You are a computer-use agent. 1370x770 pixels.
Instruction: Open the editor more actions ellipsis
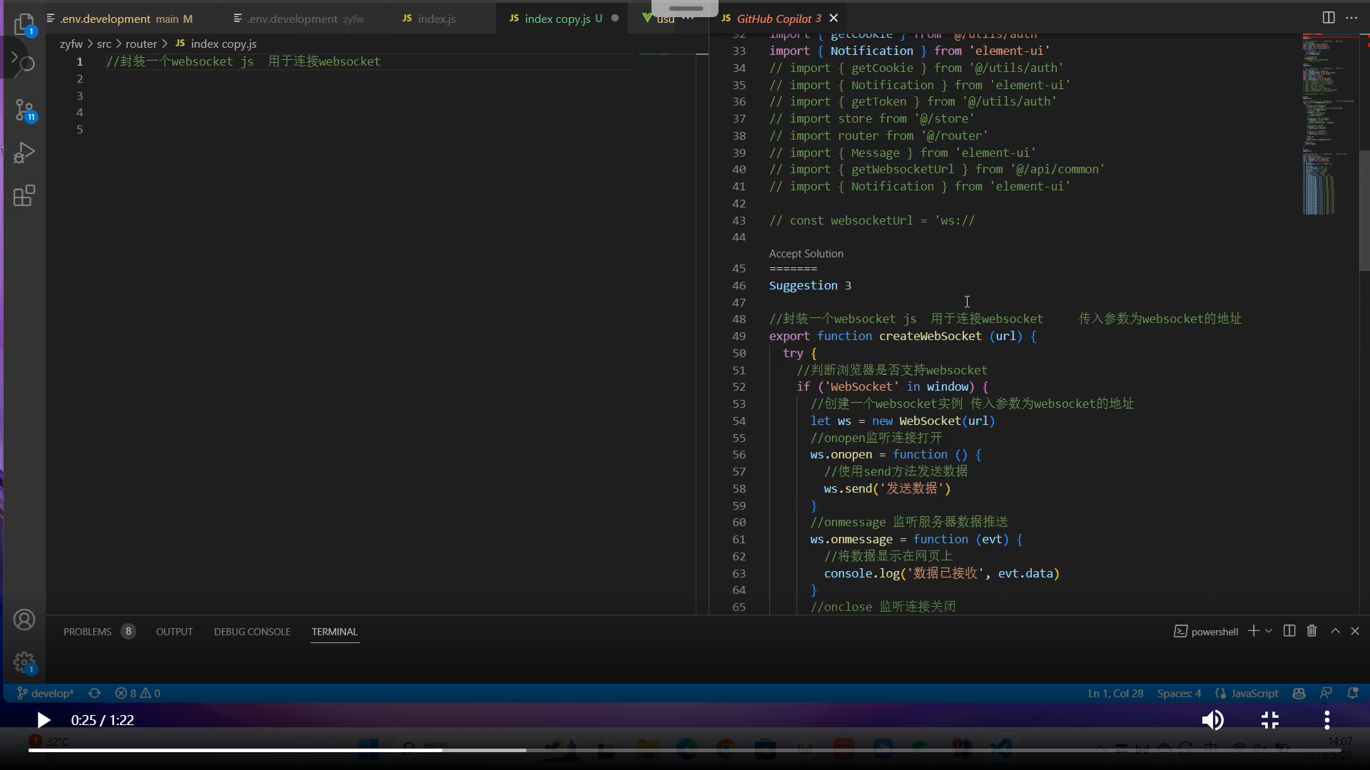1351,18
